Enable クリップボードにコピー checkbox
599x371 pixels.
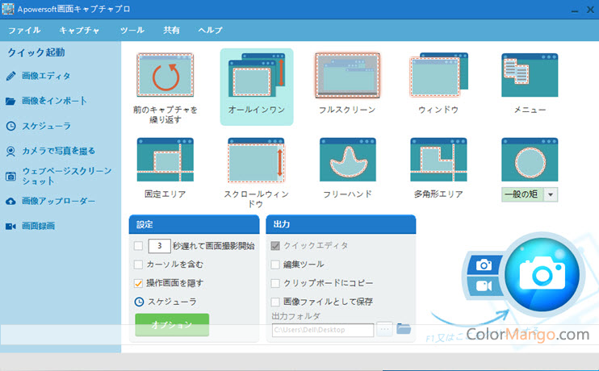coord(276,283)
